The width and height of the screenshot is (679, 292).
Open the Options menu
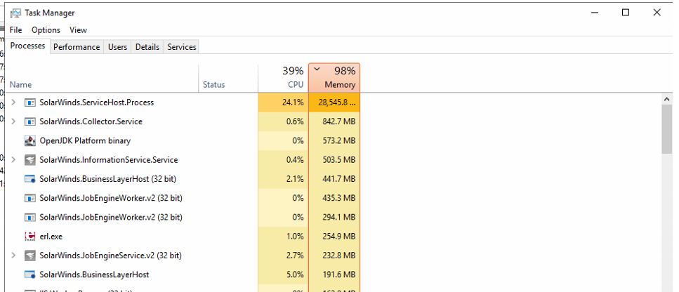(46, 30)
